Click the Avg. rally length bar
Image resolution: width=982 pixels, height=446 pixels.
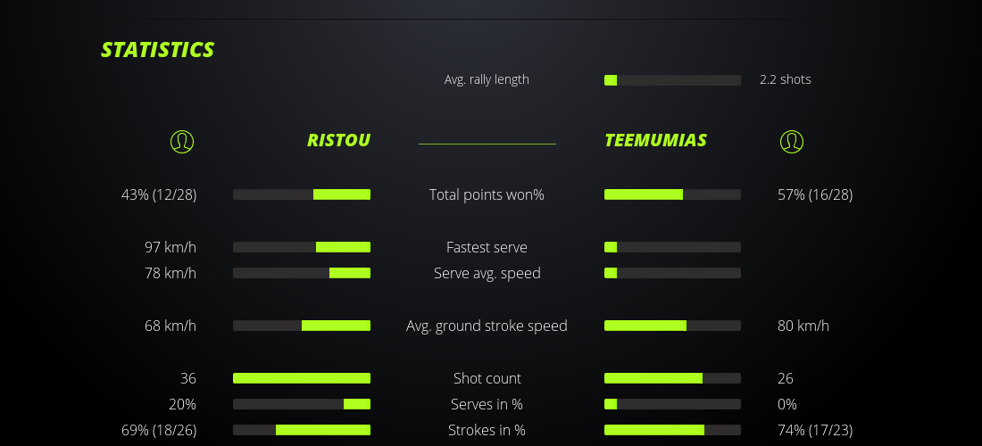click(672, 80)
